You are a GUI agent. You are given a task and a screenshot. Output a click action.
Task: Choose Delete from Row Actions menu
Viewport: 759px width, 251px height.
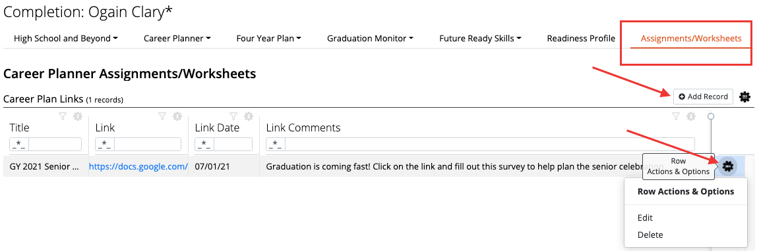coord(650,235)
